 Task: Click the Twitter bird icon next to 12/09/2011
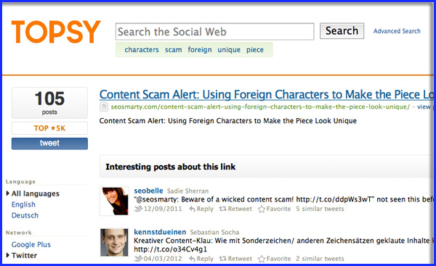pyautogui.click(x=138, y=209)
